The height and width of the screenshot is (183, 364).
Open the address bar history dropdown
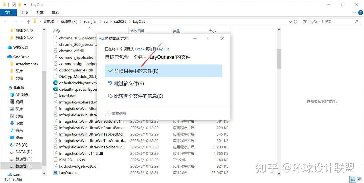pos(290,21)
